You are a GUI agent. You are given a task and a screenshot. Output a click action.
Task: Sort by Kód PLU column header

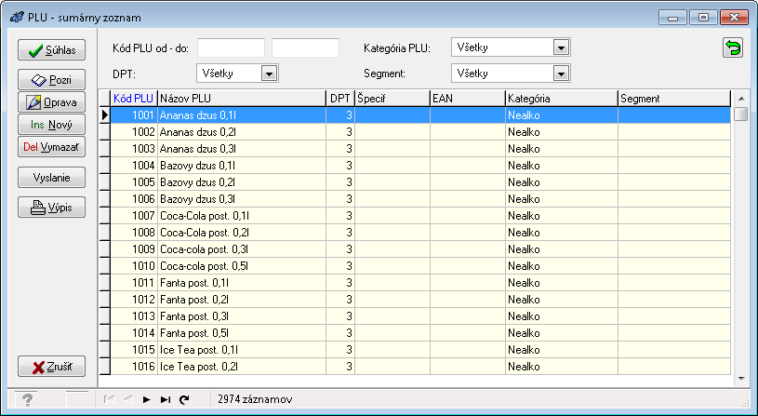[x=133, y=99]
